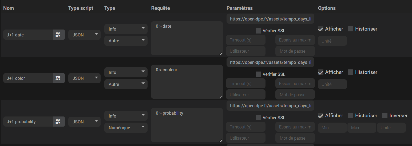412x146 pixels.
Task: Click the J+1 probability name field
Action: click(x=28, y=122)
